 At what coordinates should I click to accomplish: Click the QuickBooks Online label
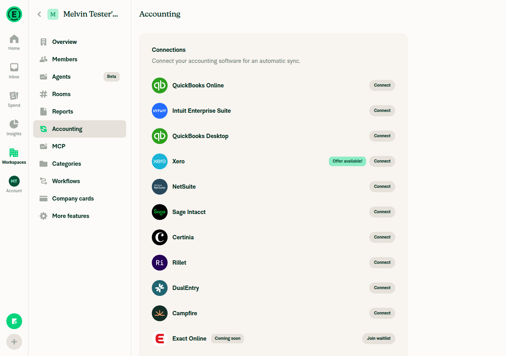198,85
